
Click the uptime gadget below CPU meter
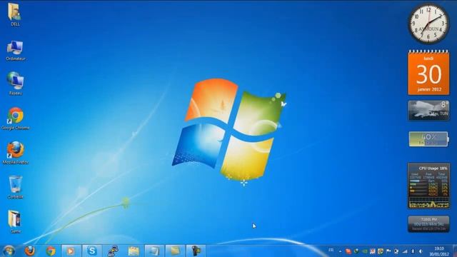pyautogui.click(x=428, y=223)
